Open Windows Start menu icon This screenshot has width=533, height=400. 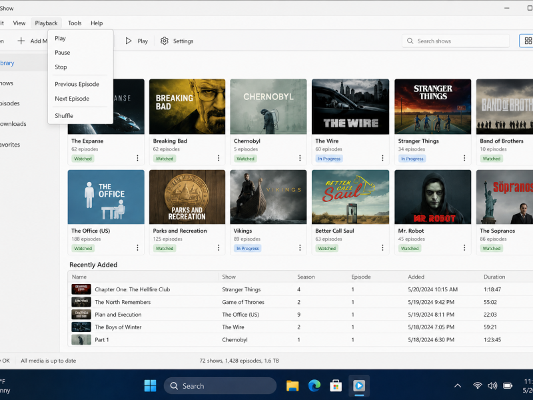[x=150, y=386]
